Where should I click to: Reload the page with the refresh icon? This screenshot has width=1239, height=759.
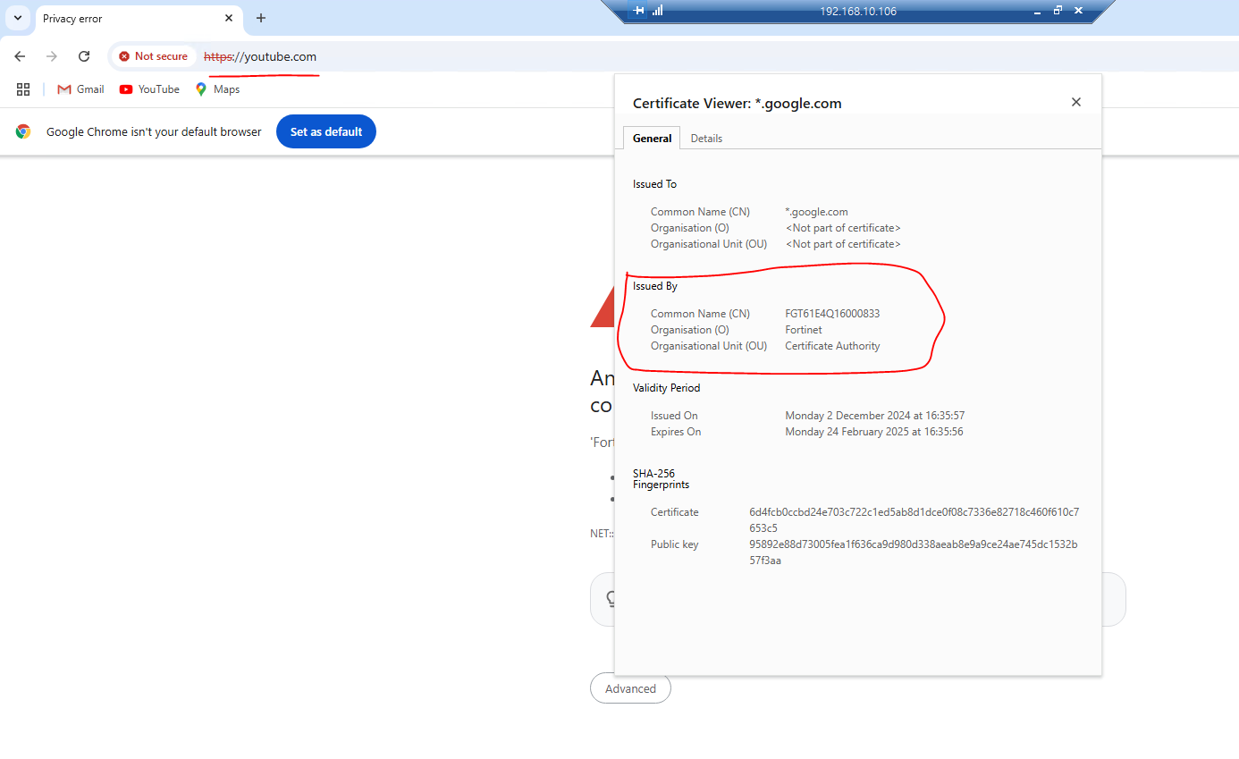84,56
